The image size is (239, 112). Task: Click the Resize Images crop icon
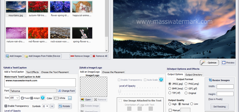click(210, 80)
